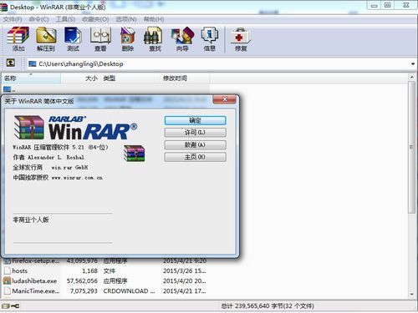Open the Tools (工具) menu

point(65,19)
